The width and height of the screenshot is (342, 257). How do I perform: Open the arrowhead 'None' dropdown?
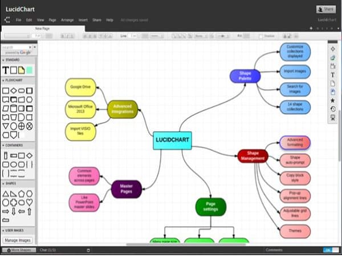tap(201, 36)
